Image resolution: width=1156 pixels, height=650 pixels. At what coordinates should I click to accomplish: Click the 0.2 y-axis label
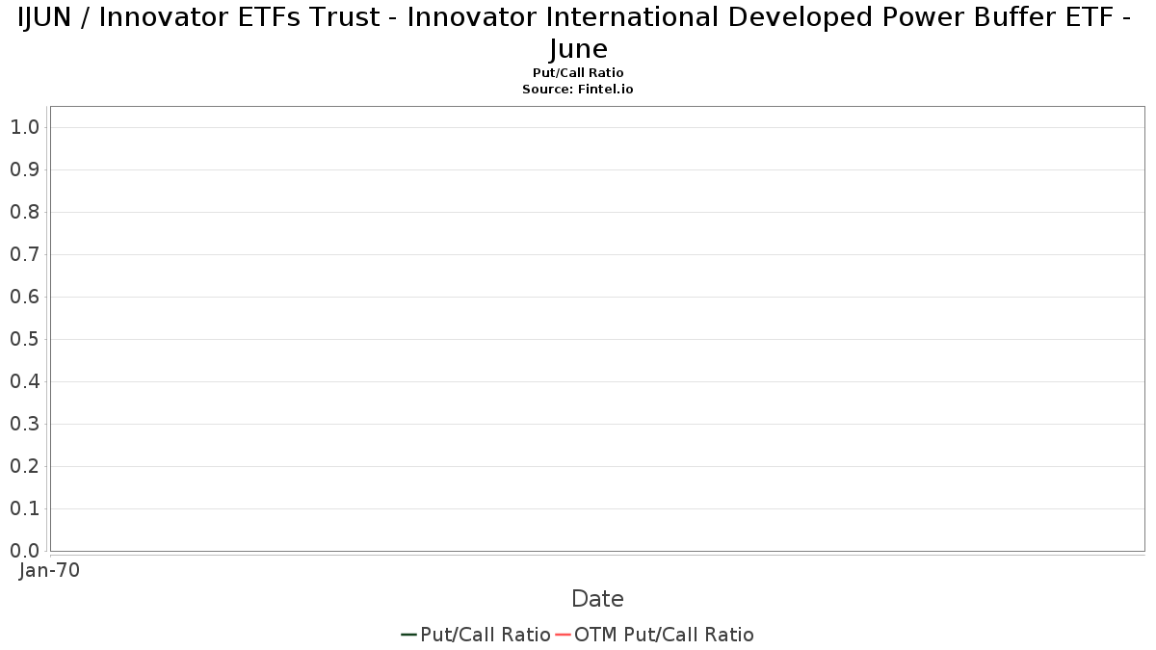[24, 466]
